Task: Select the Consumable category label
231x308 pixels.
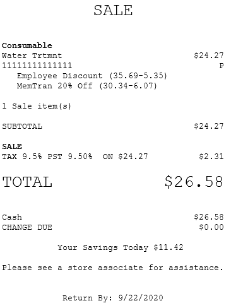Action: click(27, 45)
